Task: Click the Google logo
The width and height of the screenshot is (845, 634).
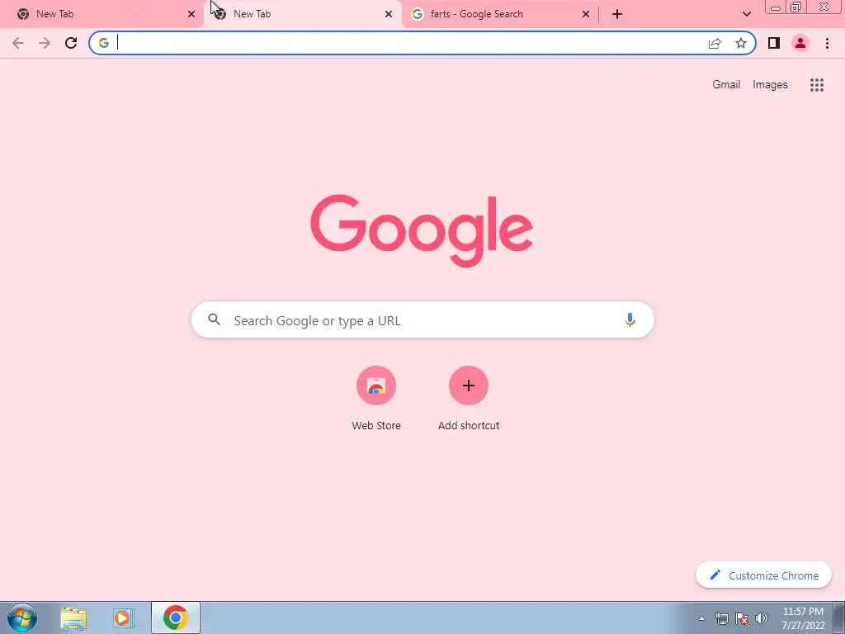Action: tap(422, 230)
